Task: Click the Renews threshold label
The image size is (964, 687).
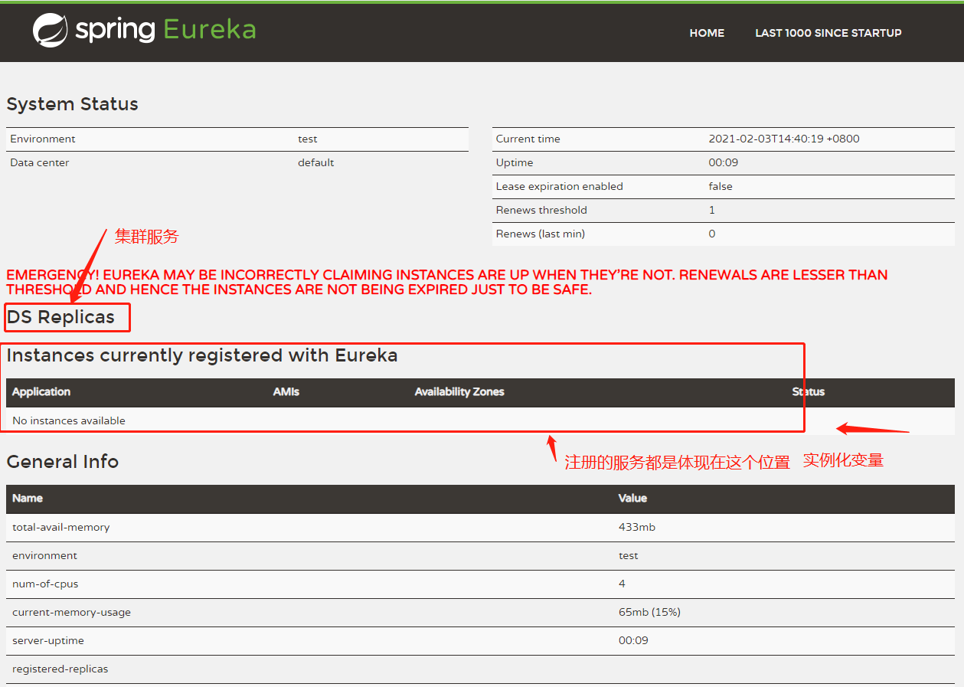Action: 541,210
